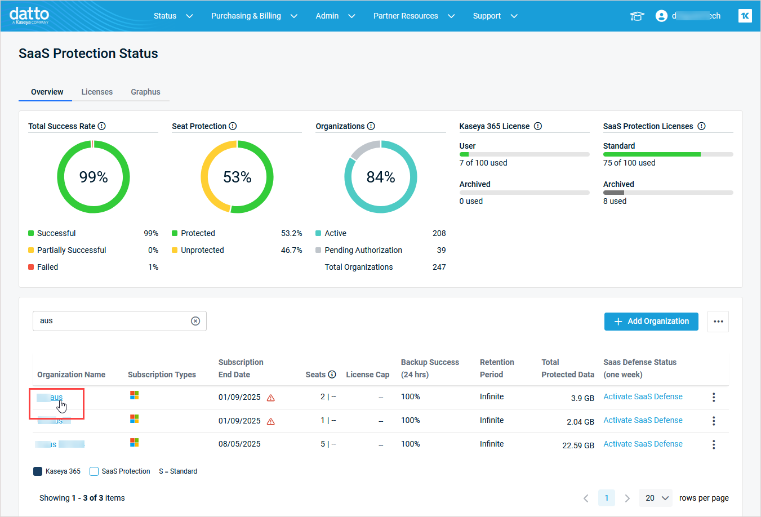The height and width of the screenshot is (517, 761).
Task: Click the 53% seat protection donut chart
Action: pos(237,177)
